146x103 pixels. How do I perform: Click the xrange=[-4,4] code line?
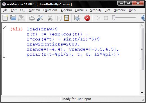(73, 49)
